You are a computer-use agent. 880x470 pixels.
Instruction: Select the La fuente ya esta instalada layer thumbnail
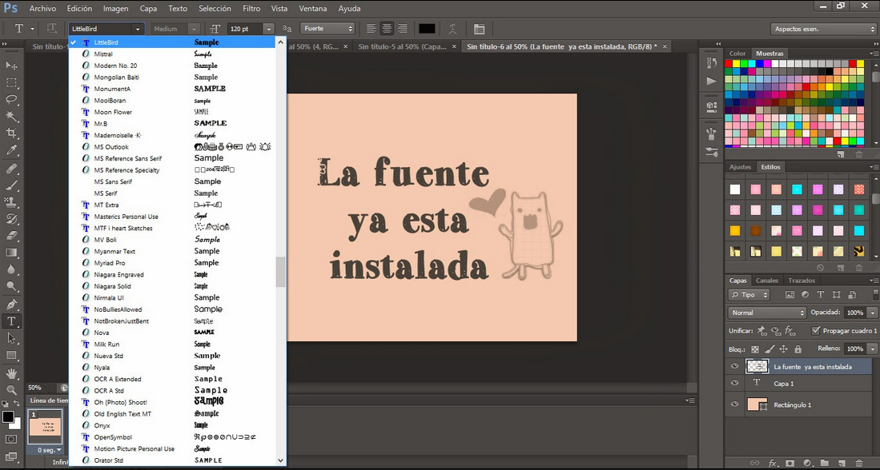(x=757, y=365)
